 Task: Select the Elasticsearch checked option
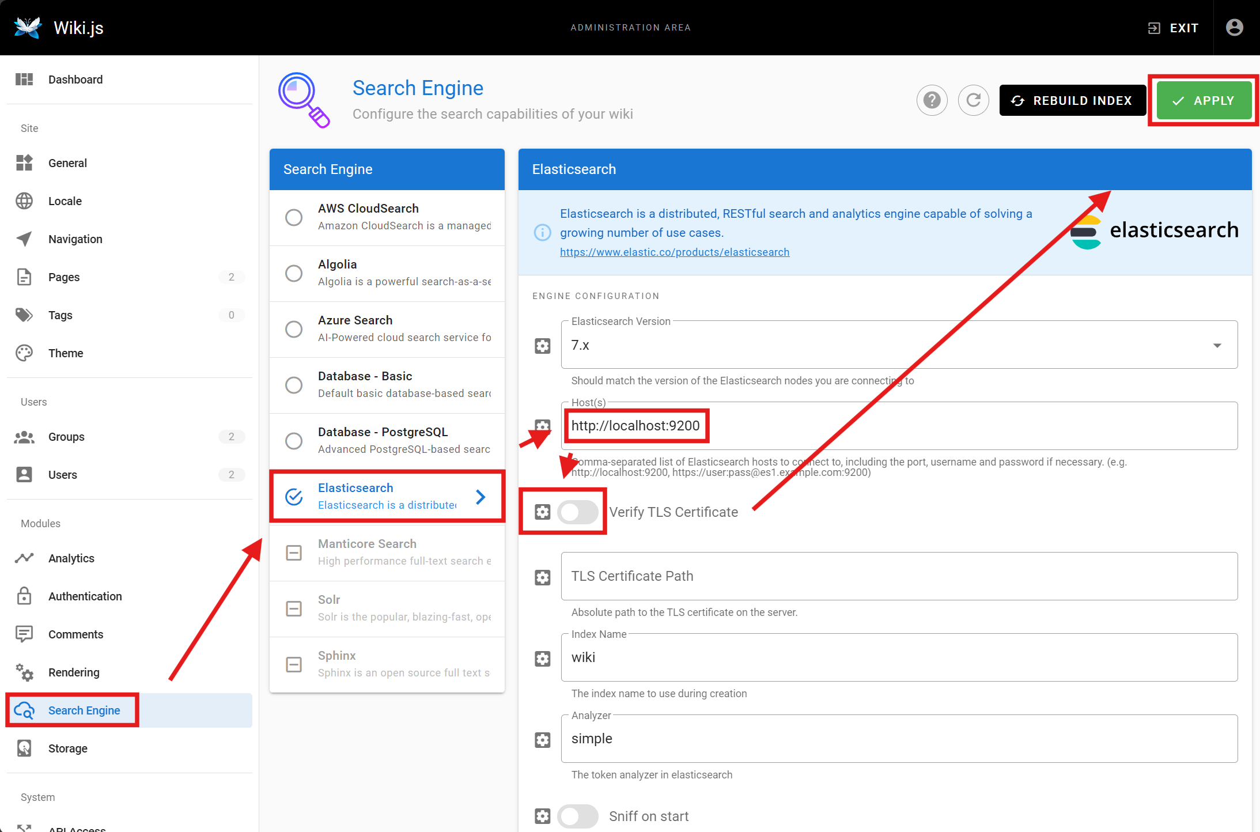coord(294,497)
